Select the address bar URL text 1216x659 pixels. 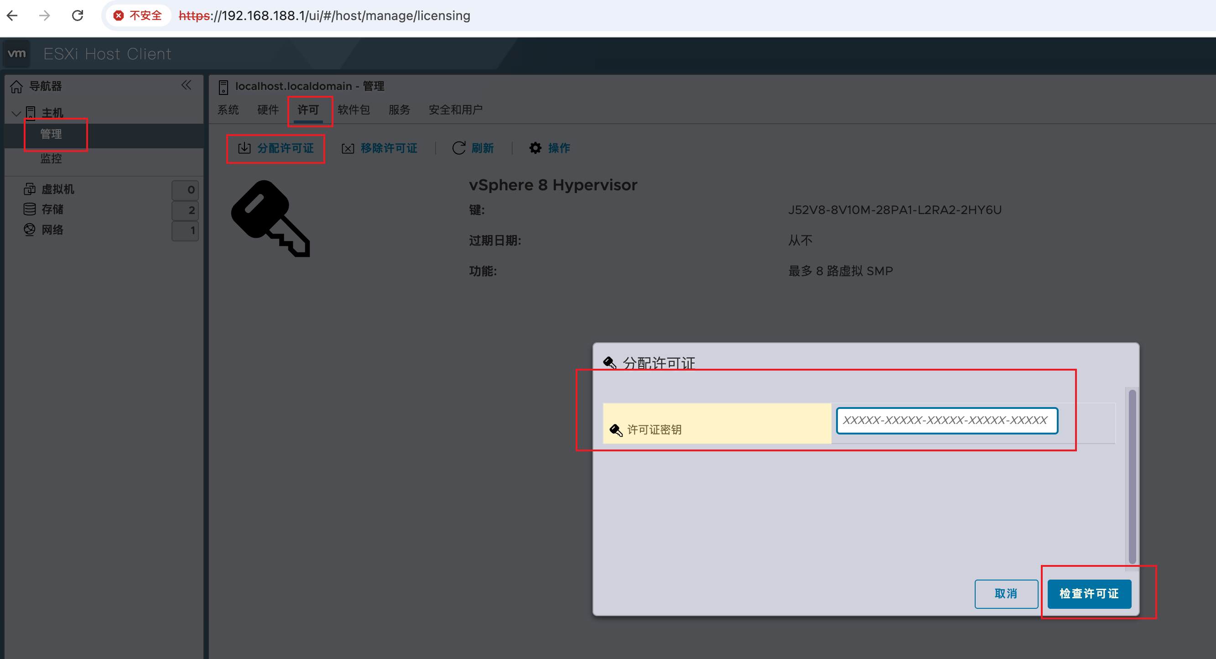pos(324,16)
